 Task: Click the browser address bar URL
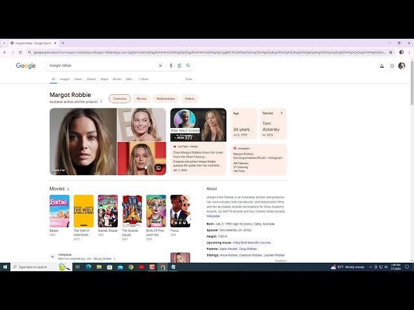(x=210, y=52)
